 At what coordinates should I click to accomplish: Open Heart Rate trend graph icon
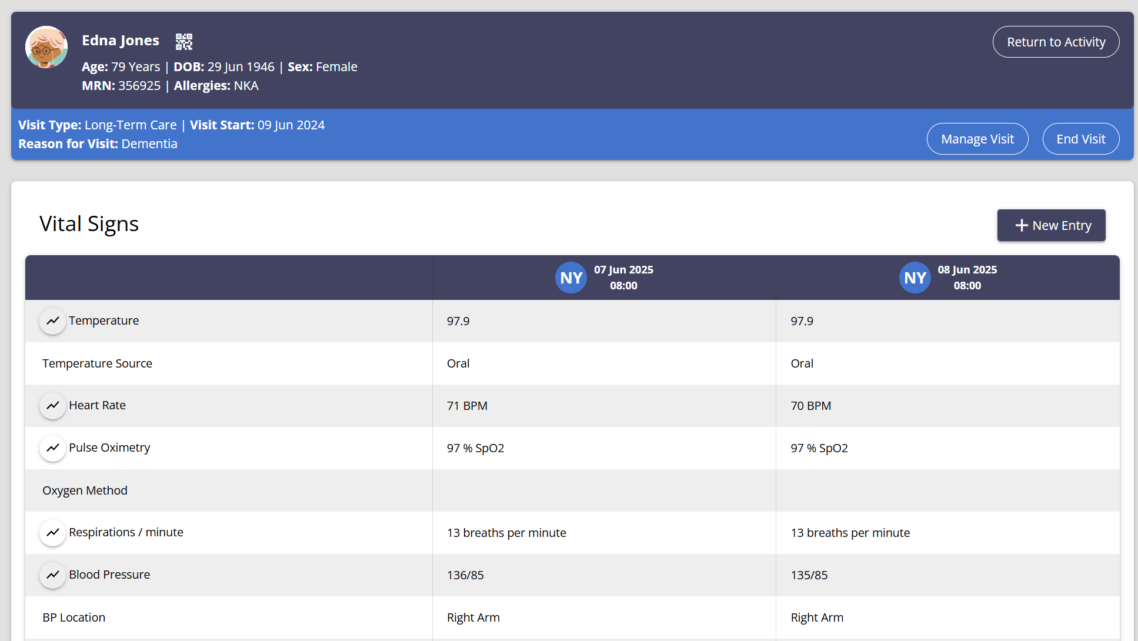52,406
